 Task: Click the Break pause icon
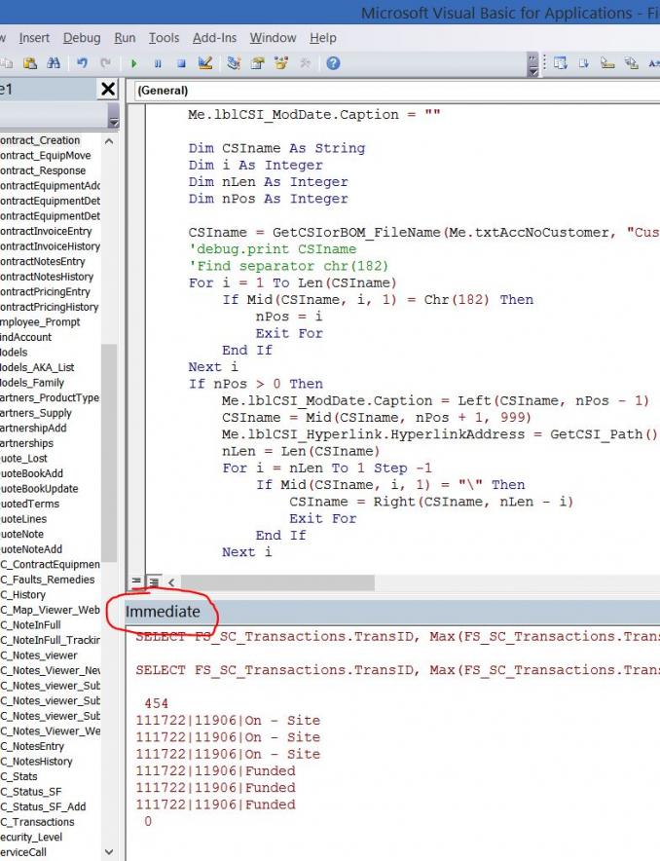(x=158, y=63)
